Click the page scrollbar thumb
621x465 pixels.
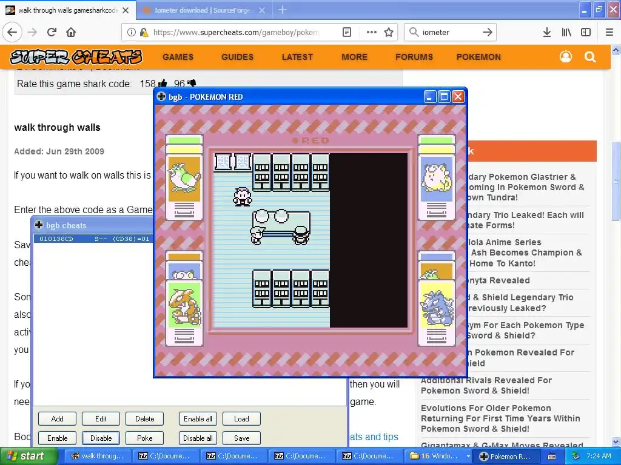[616, 181]
